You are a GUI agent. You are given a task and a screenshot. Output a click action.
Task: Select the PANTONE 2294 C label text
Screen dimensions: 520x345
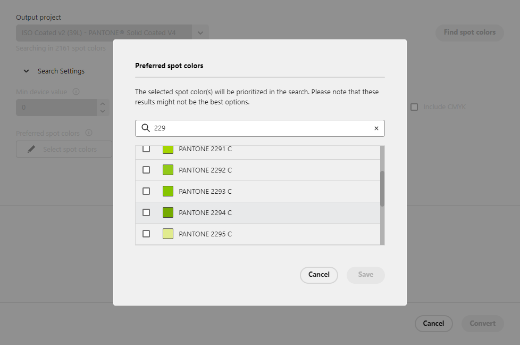coord(205,212)
